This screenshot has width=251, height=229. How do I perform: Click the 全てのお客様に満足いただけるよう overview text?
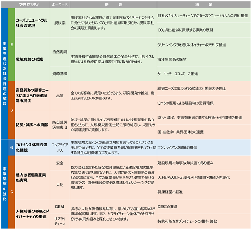pos(113,96)
